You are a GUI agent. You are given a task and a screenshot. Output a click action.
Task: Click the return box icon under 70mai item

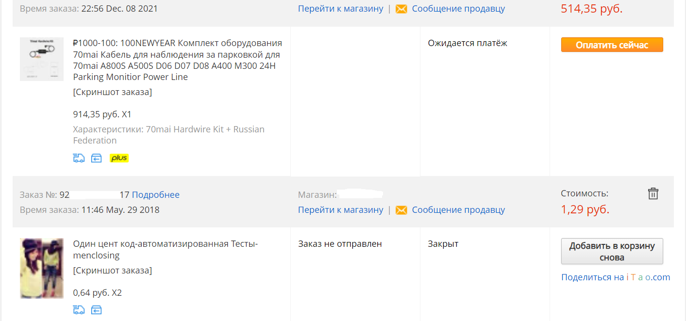[x=97, y=158]
